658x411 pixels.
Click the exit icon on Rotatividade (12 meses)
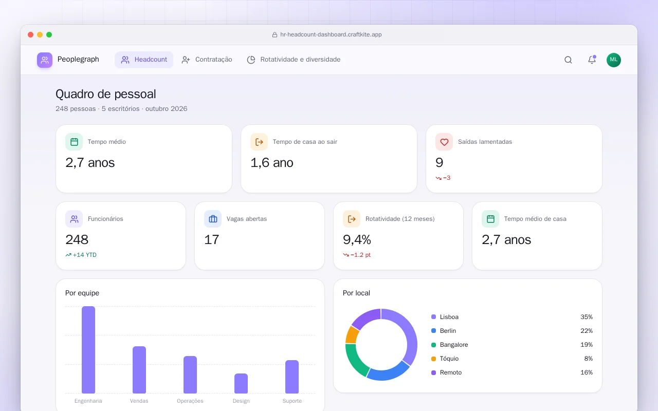click(x=352, y=219)
